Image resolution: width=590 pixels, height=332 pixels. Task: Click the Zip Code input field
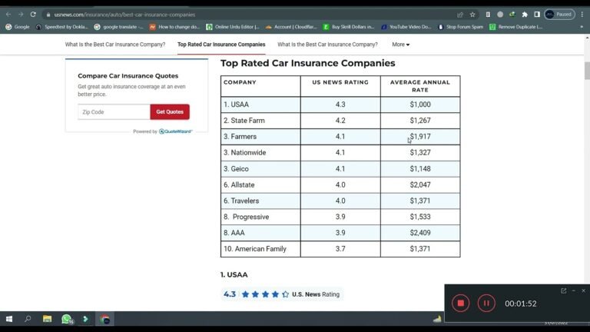click(114, 111)
